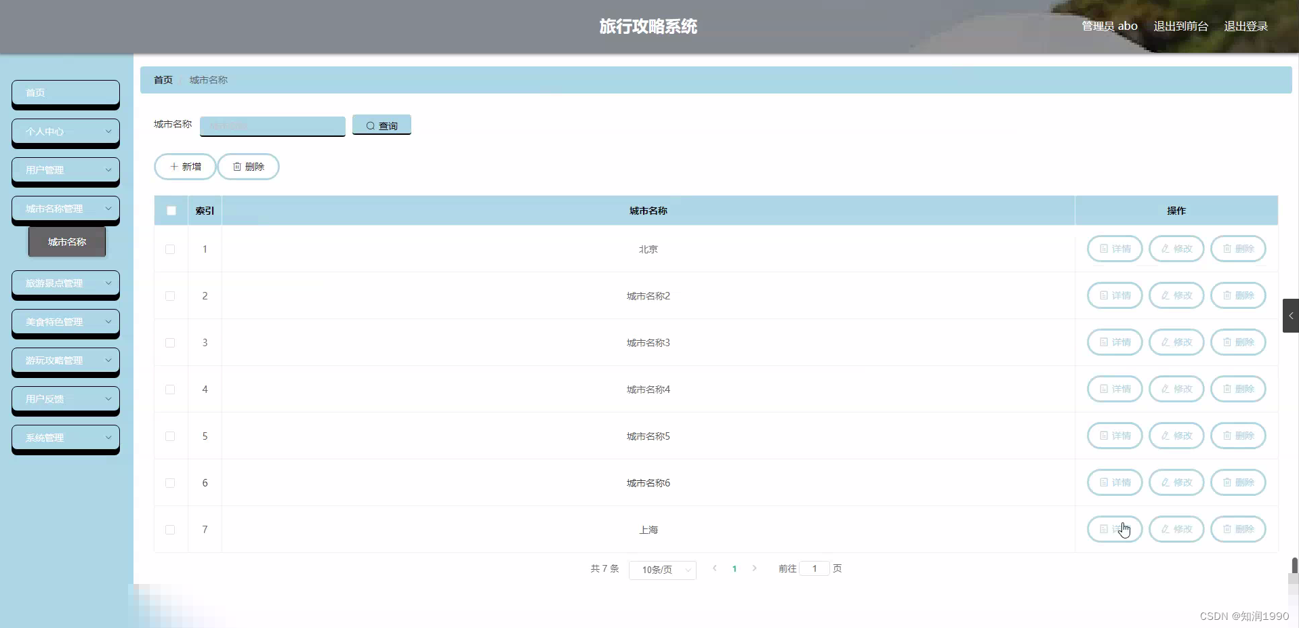Select 退出登录 in the top menu
This screenshot has height=628, width=1299.
[1245, 26]
